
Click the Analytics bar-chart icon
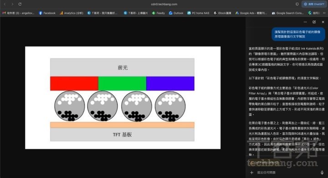coord(61,13)
